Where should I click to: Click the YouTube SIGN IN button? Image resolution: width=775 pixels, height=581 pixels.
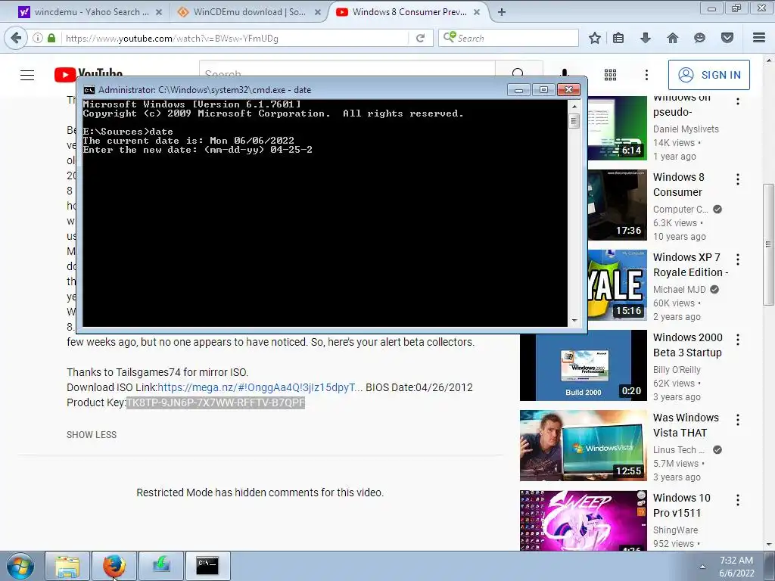[708, 75]
